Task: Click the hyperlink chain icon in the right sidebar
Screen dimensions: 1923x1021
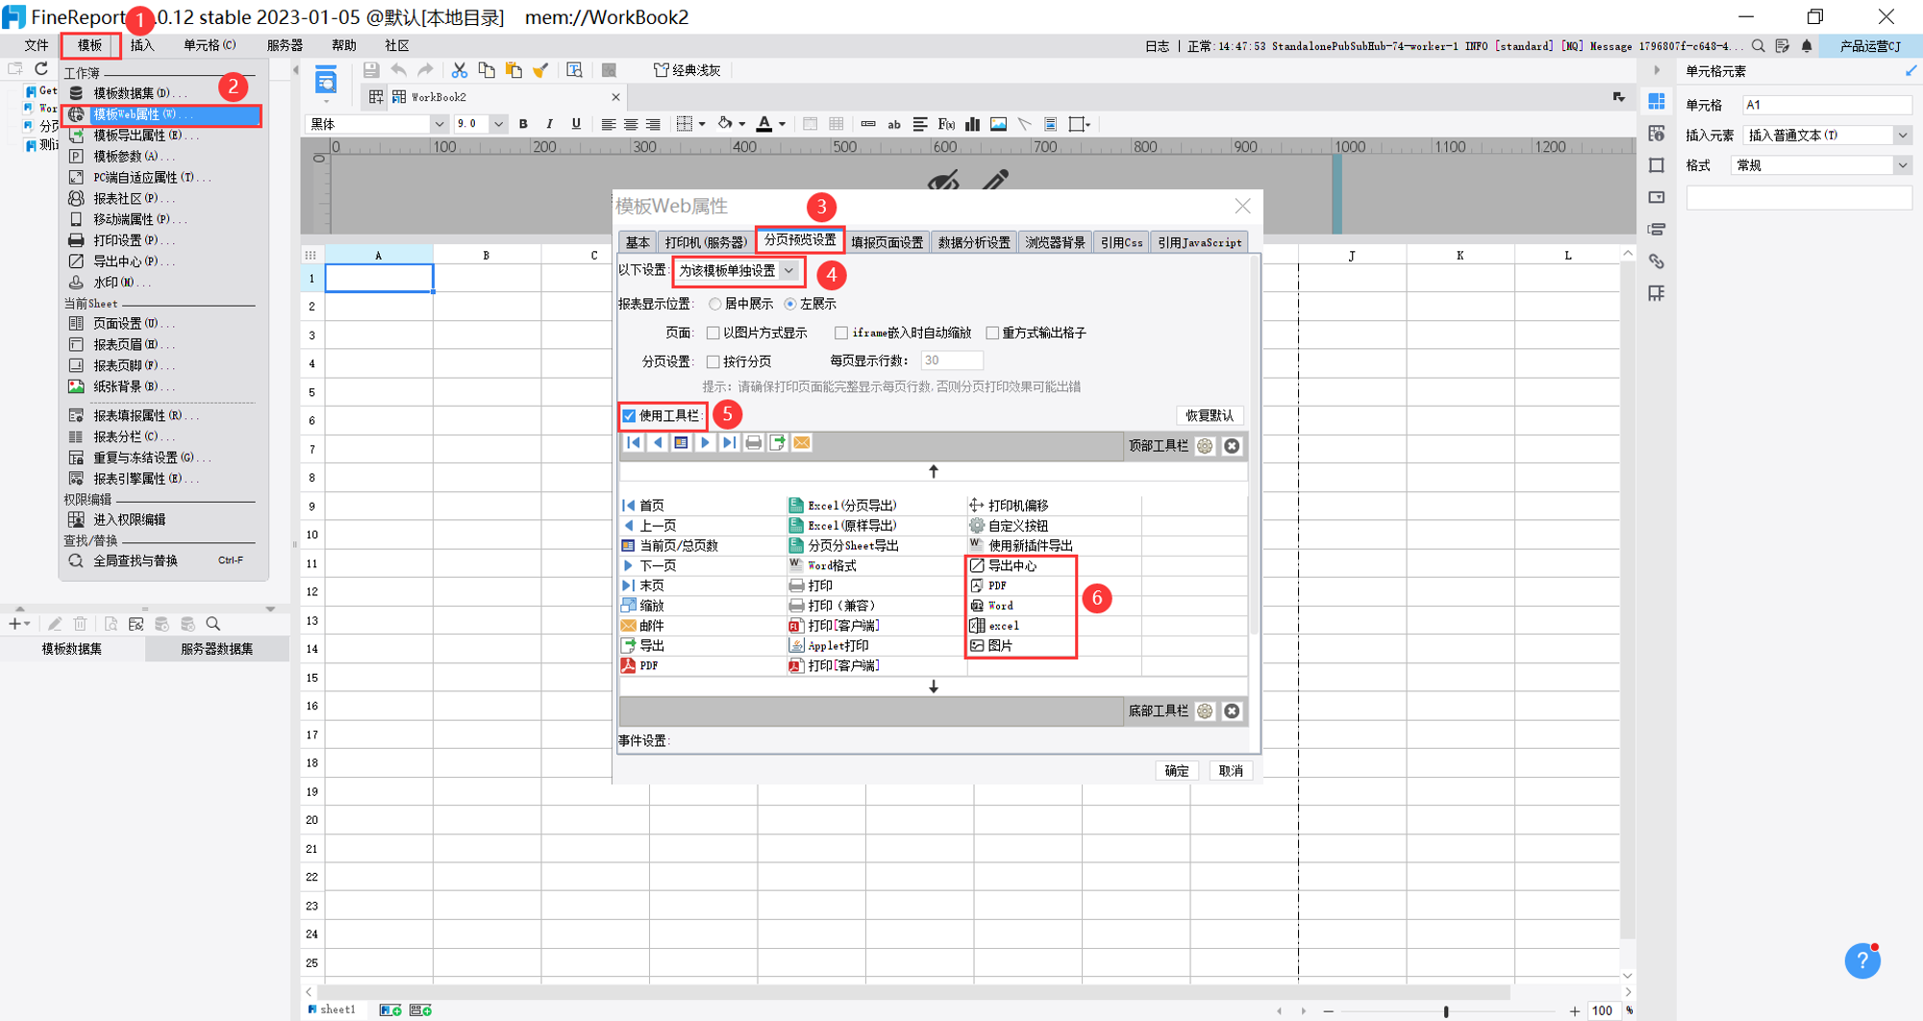Action: 1656,261
